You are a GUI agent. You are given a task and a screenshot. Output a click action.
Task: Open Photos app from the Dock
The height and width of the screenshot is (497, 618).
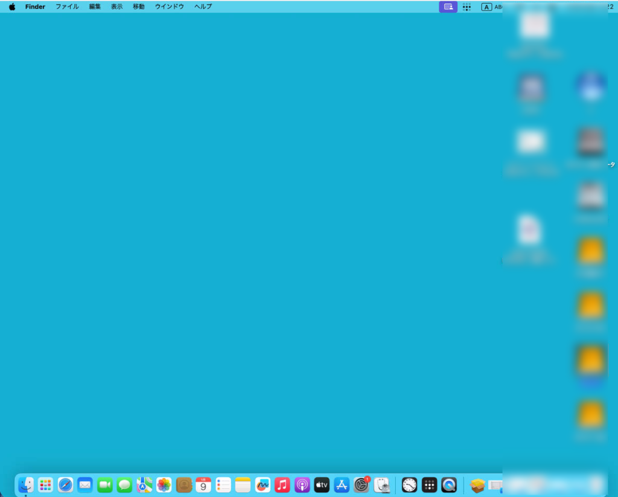(x=164, y=484)
